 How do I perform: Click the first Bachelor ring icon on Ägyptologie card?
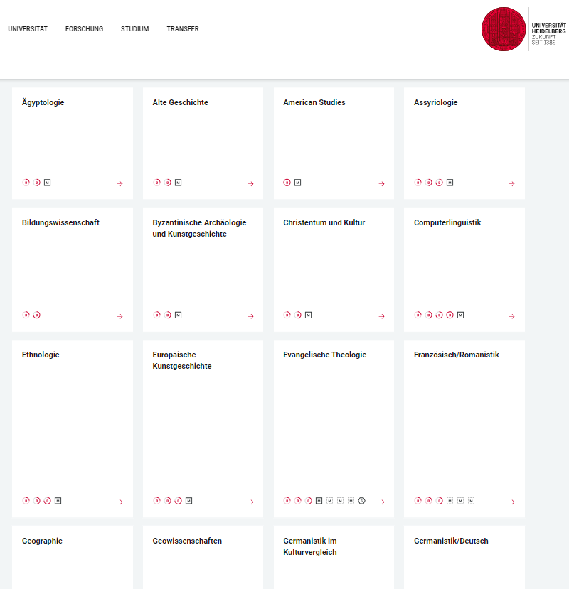pos(26,183)
